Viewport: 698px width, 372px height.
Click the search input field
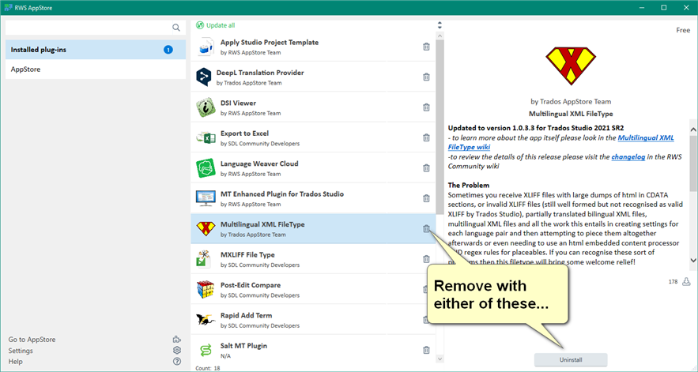tap(89, 28)
